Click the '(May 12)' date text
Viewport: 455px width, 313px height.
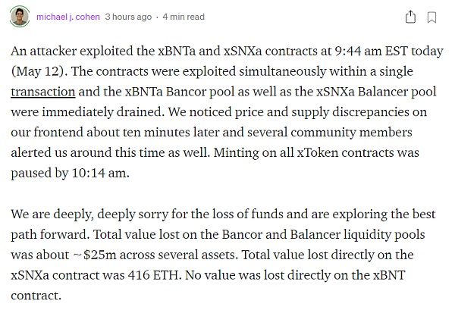[x=38, y=71]
